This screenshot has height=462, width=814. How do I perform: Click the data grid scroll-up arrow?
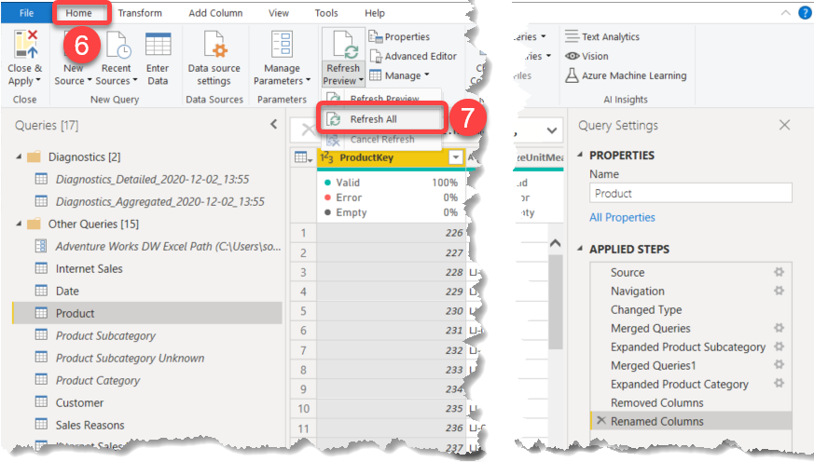point(556,243)
